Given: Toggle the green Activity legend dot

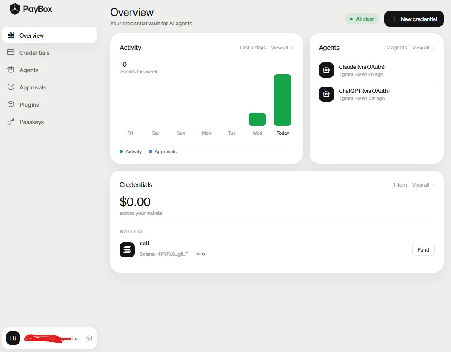Looking at the screenshot, I should click(x=121, y=152).
